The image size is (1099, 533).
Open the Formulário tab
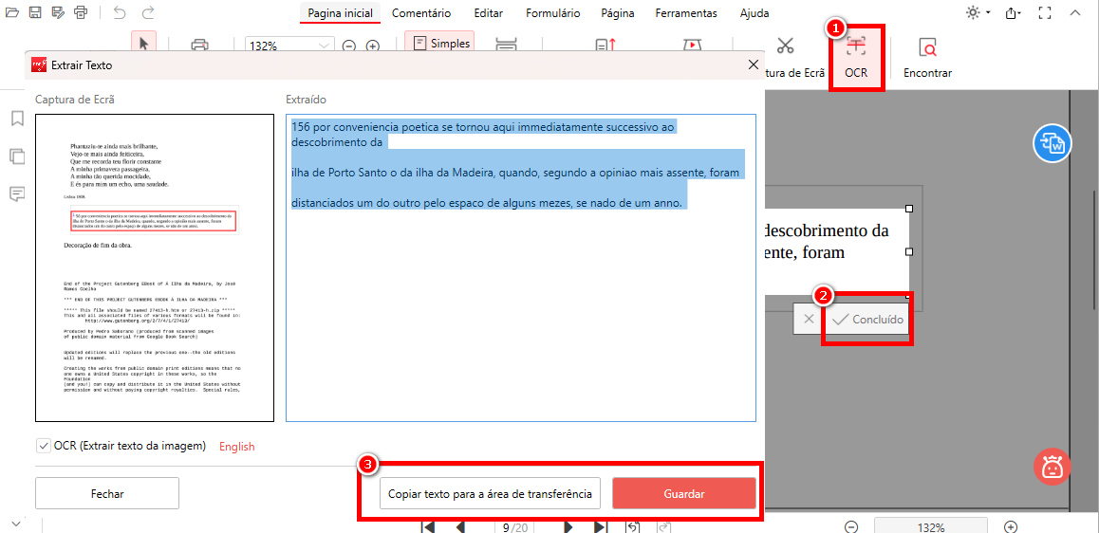point(553,13)
